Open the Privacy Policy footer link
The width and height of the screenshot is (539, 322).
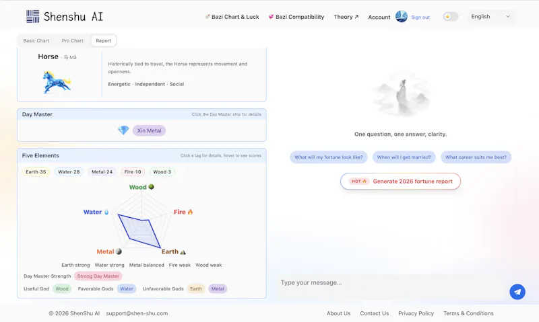point(416,313)
